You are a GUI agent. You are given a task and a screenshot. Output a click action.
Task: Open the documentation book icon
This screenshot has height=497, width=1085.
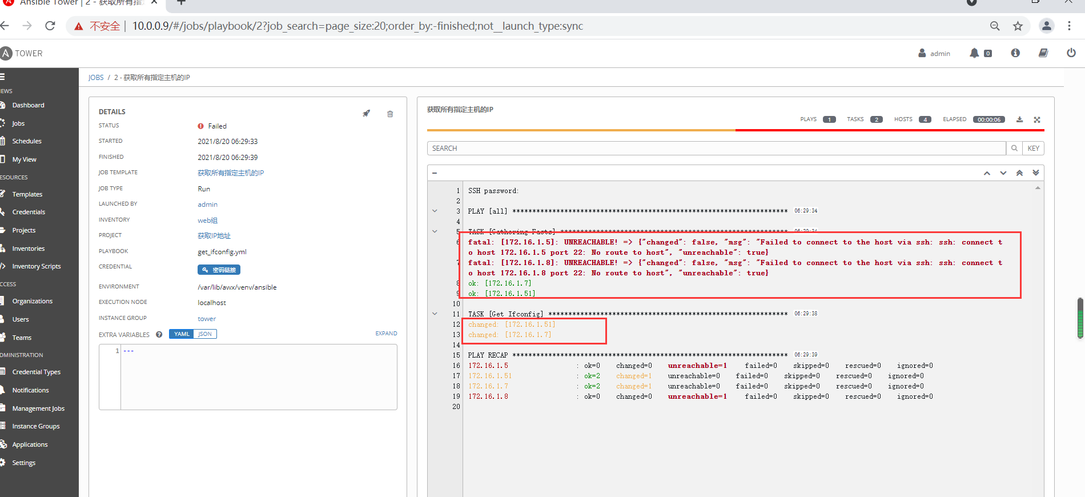(x=1043, y=53)
